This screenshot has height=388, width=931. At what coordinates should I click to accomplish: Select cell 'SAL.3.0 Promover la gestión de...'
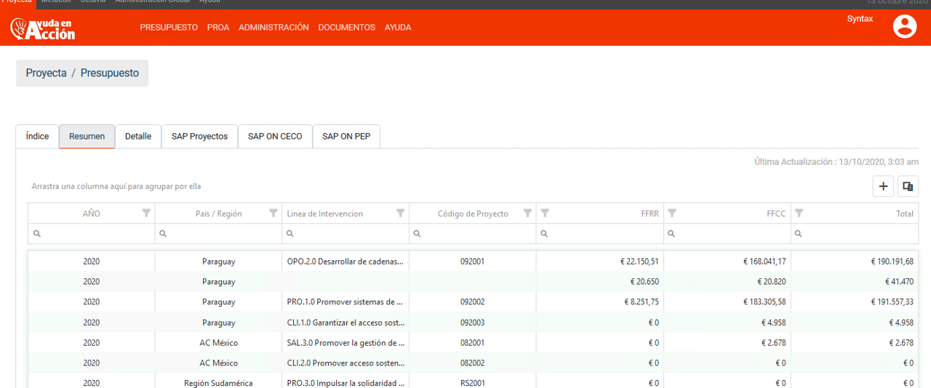point(345,343)
